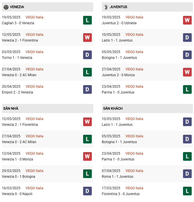Open the Parma 1 - 0 Juventus match in the Juventus list
Image resolution: width=194 pixels, height=202 pixels.
click(118, 92)
